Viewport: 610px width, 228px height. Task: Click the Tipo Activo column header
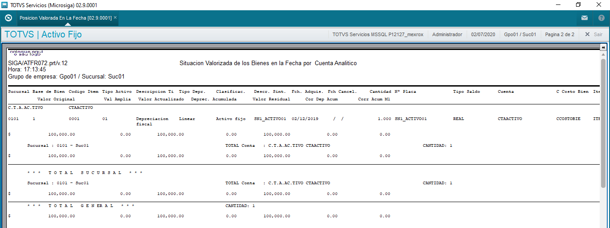[x=117, y=91]
